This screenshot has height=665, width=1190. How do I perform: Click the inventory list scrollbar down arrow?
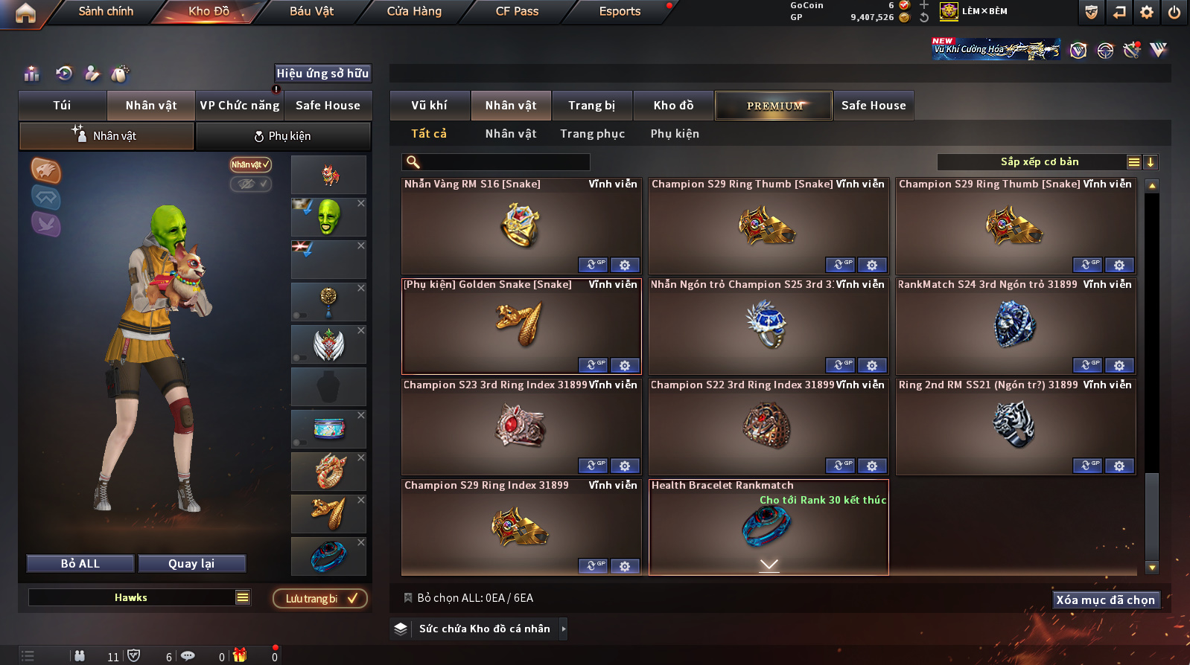[1152, 568]
